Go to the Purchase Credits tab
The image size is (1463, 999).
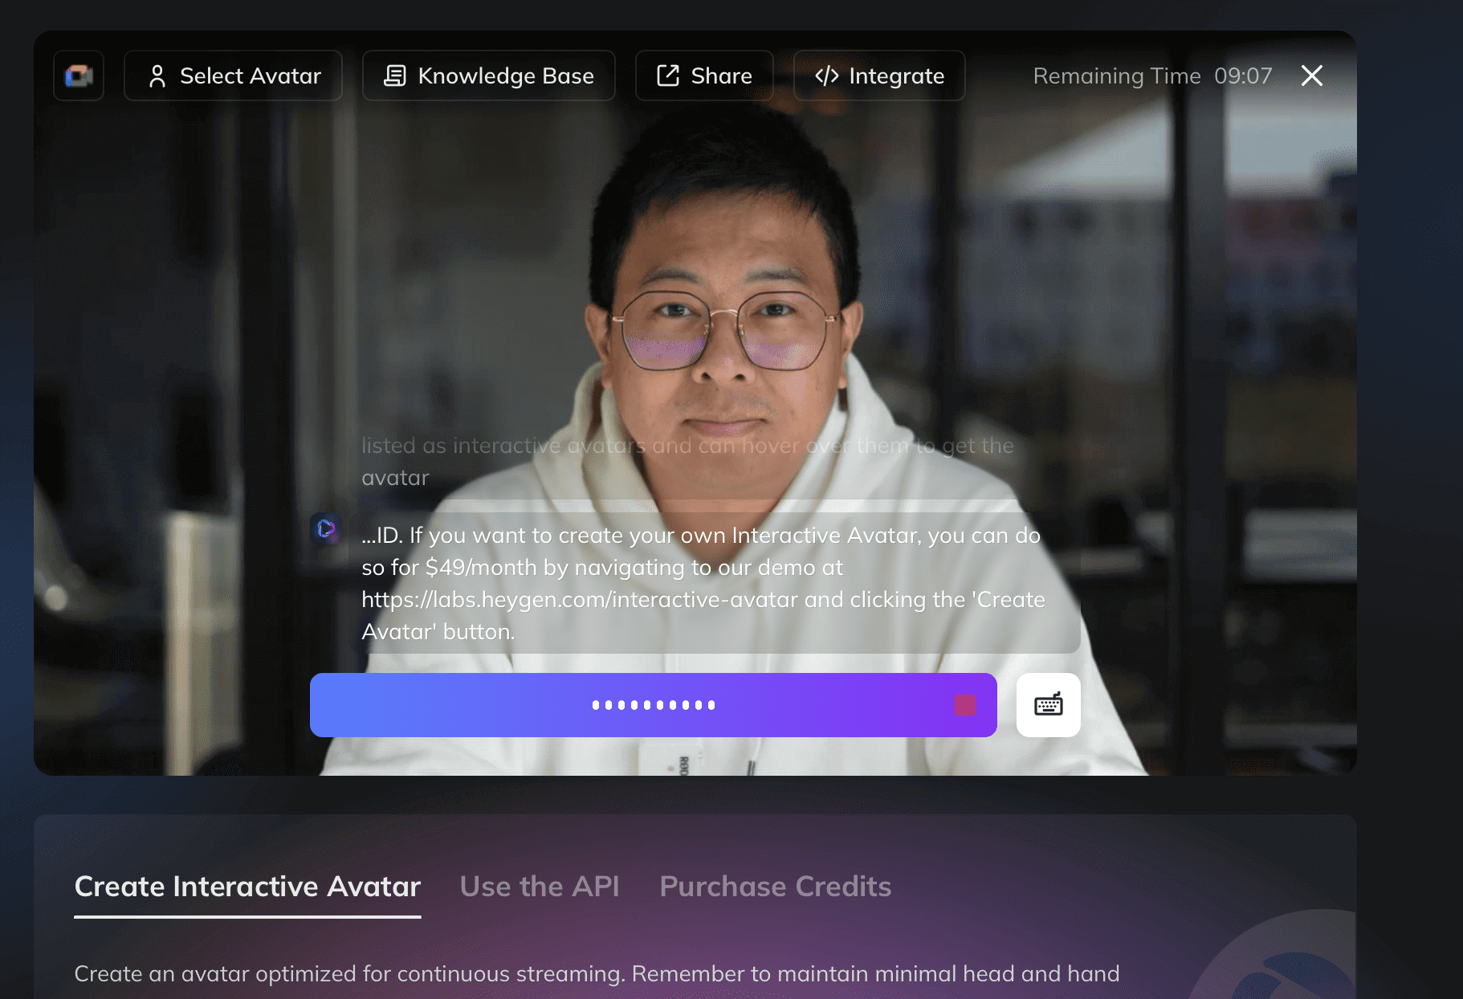[776, 887]
